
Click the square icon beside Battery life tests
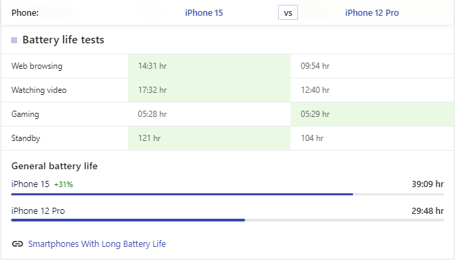14,40
